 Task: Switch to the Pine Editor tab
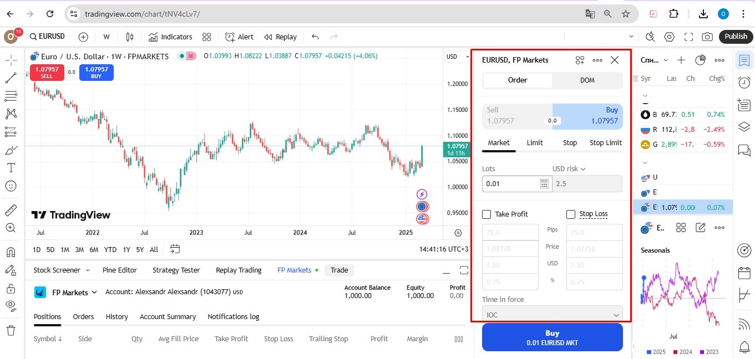pos(120,270)
